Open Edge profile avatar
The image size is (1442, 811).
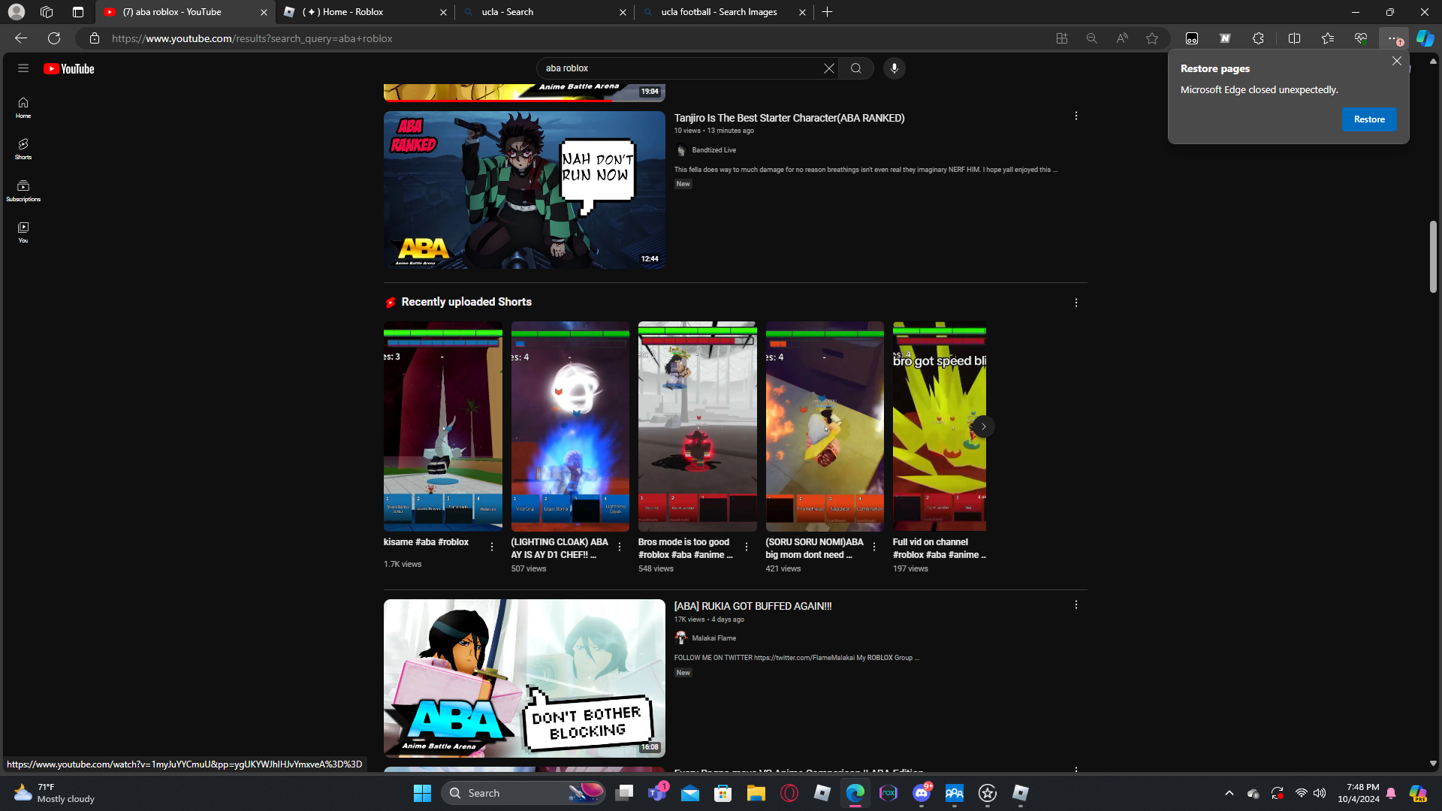pos(17,12)
